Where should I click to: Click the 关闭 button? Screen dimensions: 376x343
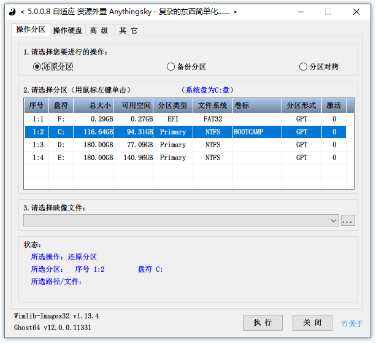point(312,323)
